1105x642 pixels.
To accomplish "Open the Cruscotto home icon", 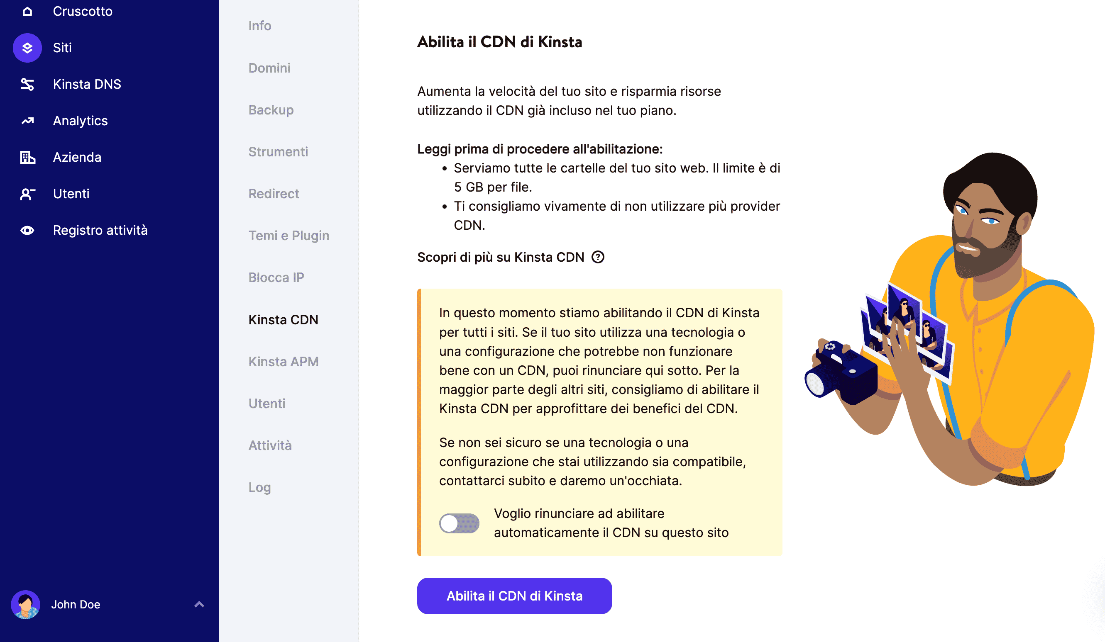I will point(27,11).
